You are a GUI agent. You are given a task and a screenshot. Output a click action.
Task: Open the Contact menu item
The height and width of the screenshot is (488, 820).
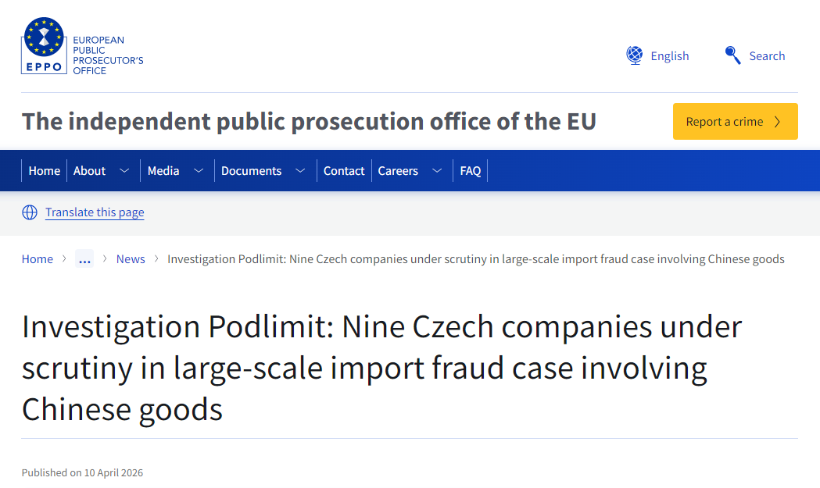344,171
